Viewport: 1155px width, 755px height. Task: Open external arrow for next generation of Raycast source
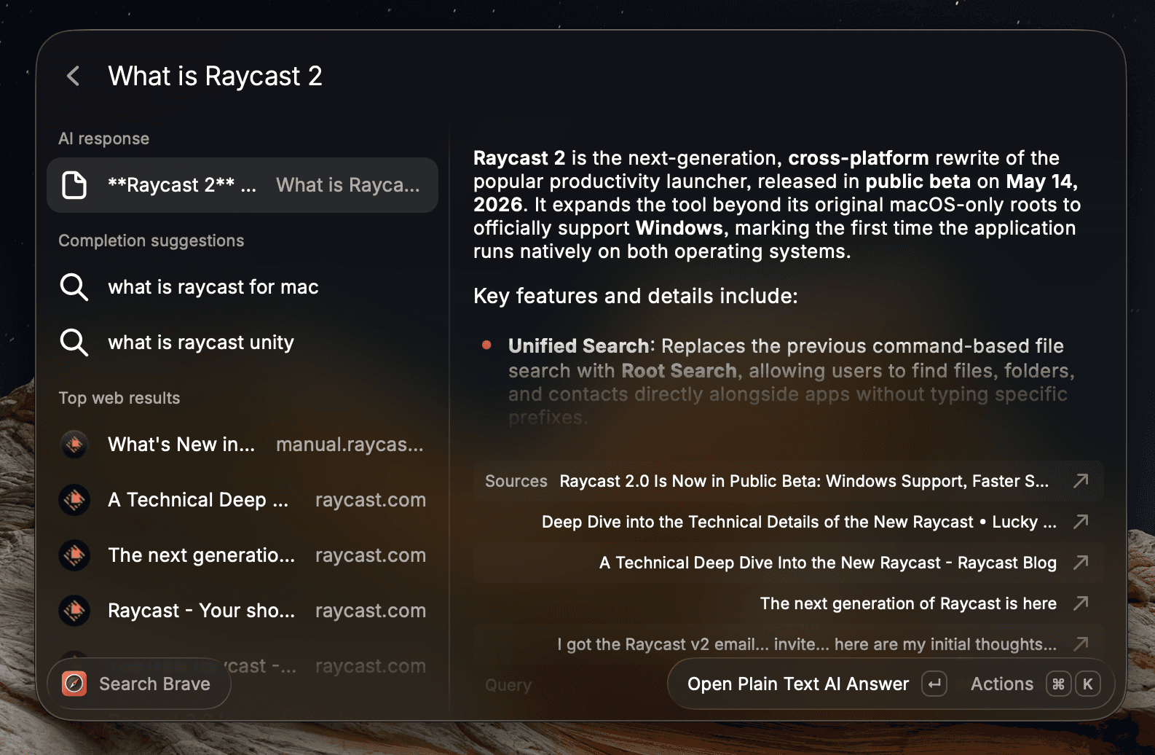tap(1081, 603)
